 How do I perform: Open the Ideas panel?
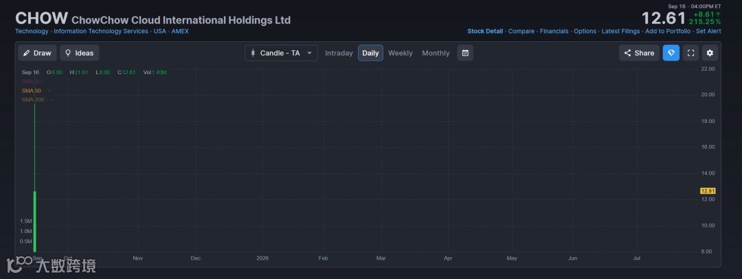[79, 53]
